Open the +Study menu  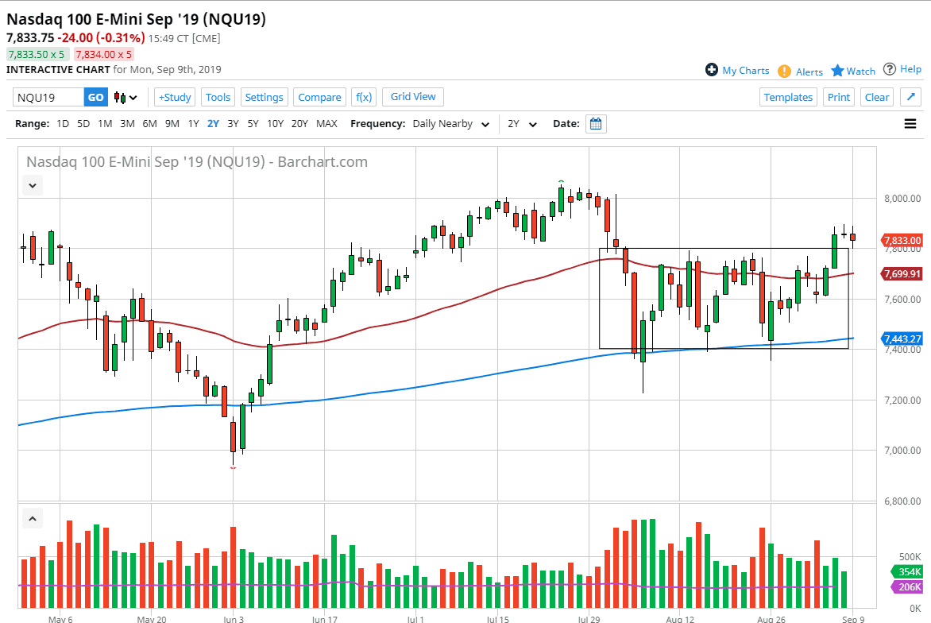[x=174, y=97]
